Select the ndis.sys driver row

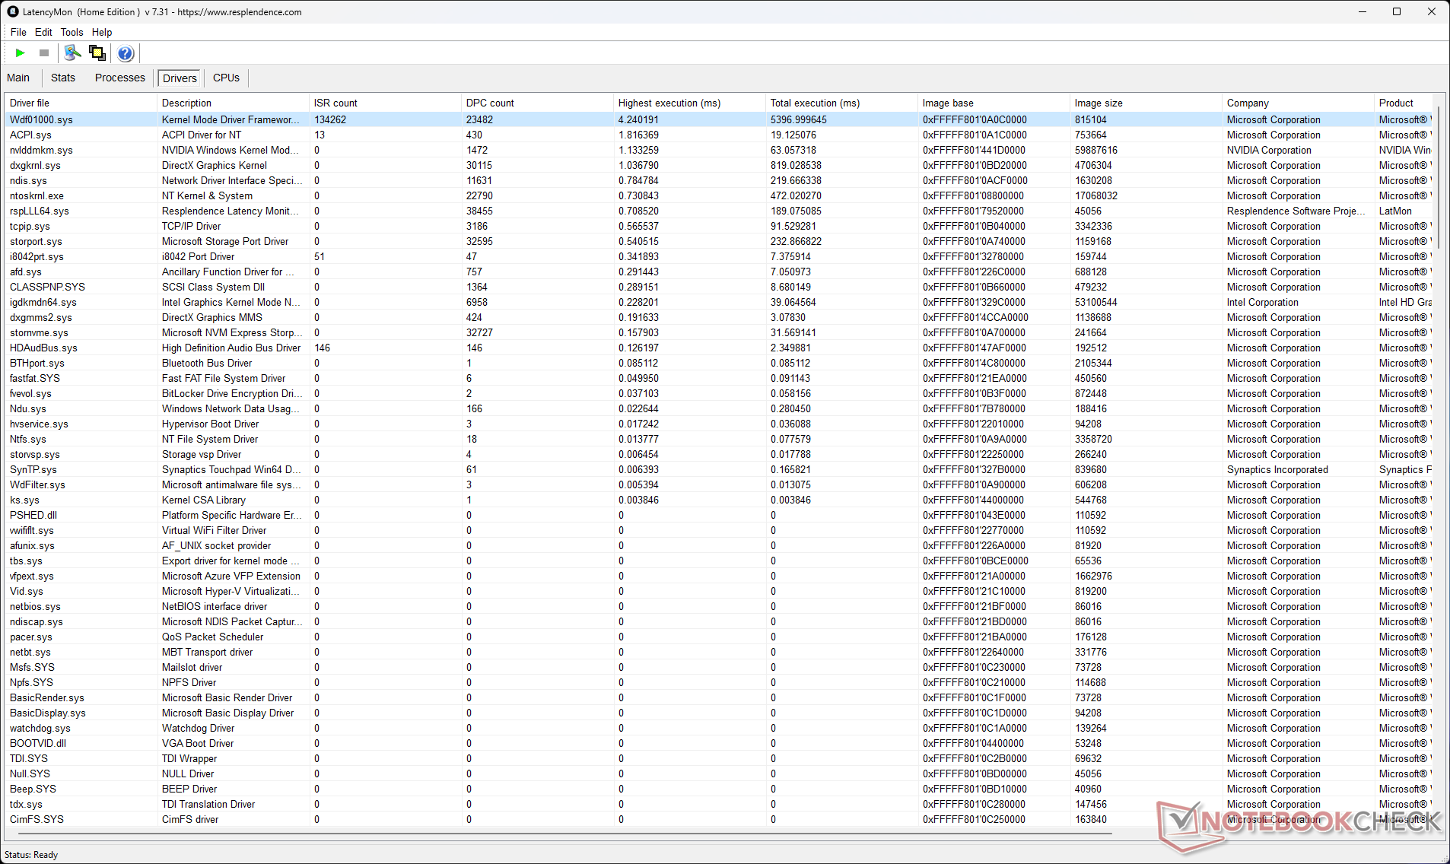tap(719, 180)
